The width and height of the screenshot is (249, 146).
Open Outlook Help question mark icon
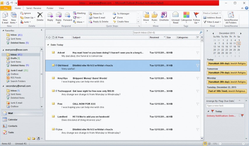point(246,8)
